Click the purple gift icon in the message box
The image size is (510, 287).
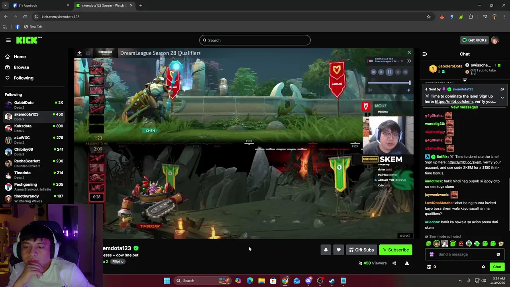[x=432, y=254]
